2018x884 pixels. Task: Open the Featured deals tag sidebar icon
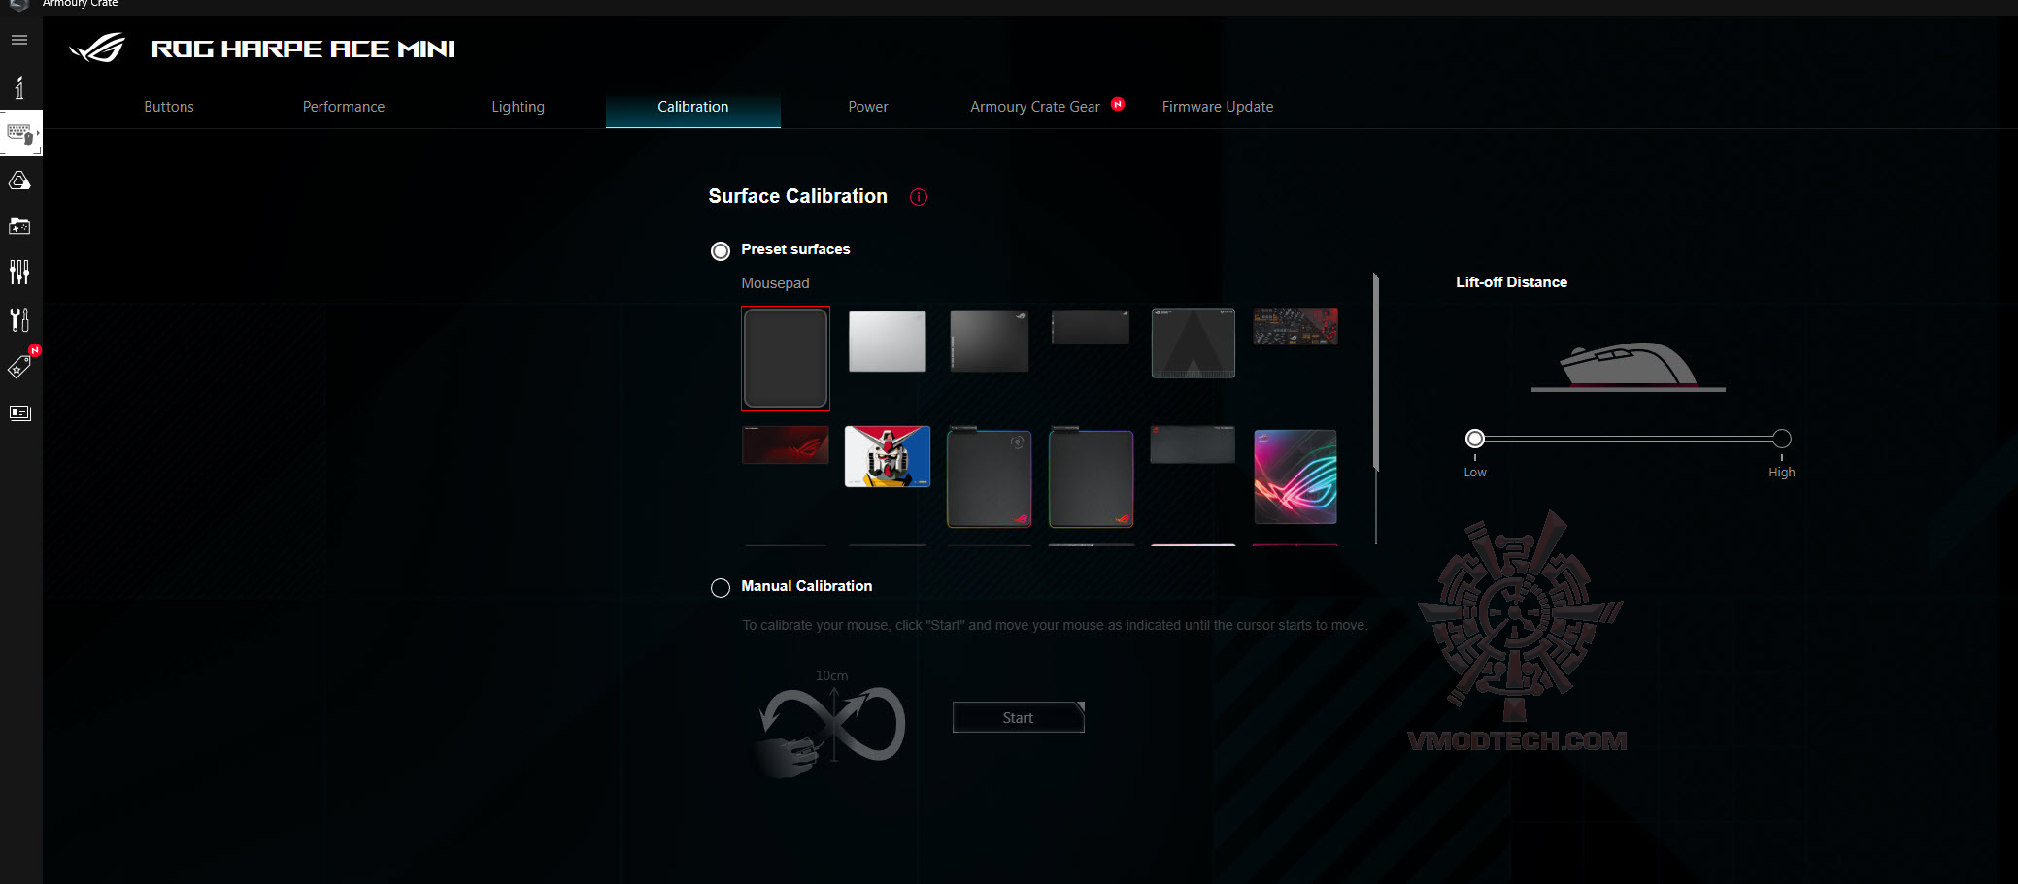click(19, 367)
